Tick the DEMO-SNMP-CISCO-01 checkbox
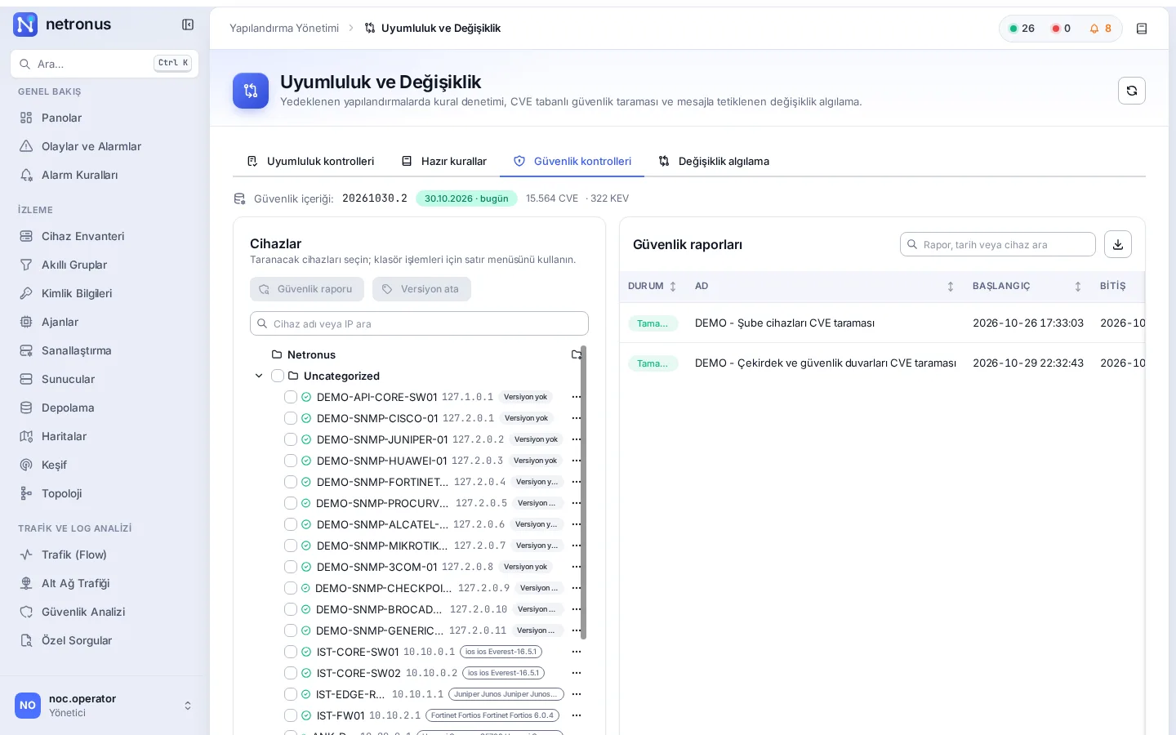1176x735 pixels. (290, 418)
